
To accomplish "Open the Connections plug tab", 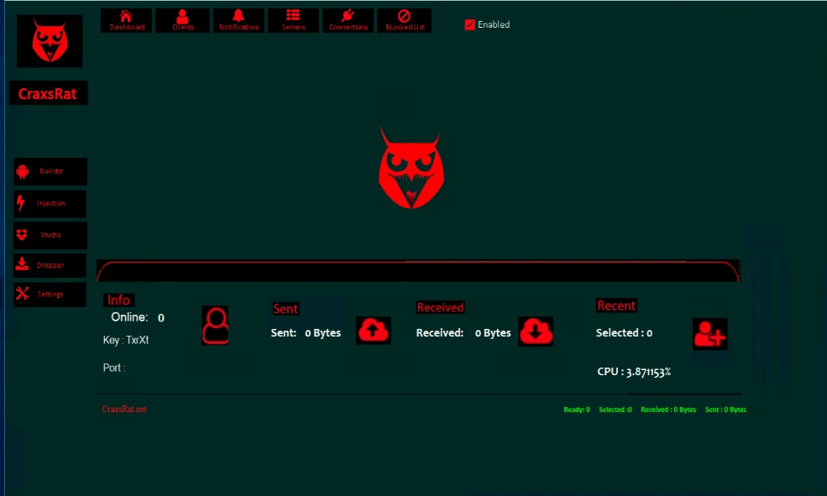I will pyautogui.click(x=348, y=20).
